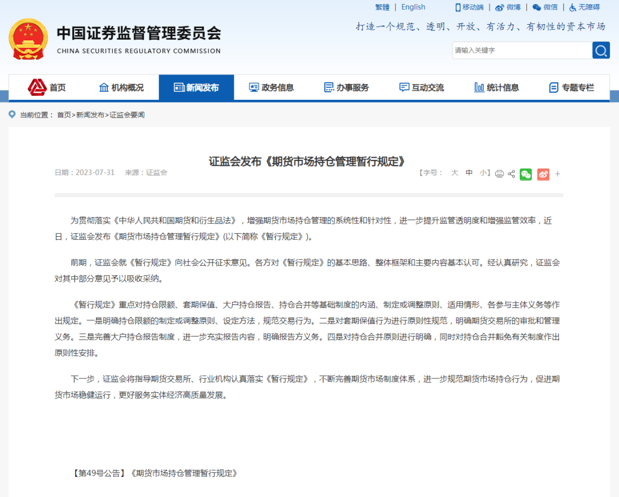Set font size to 小 (small)
Viewport: 619px width, 497px height.
pos(483,173)
